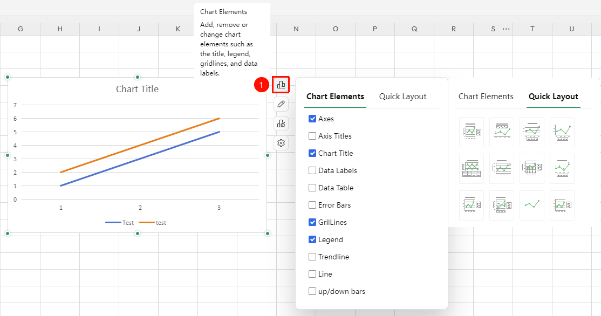
Task: Apply the first layout thumbnail in the middle row
Action: pos(472,169)
